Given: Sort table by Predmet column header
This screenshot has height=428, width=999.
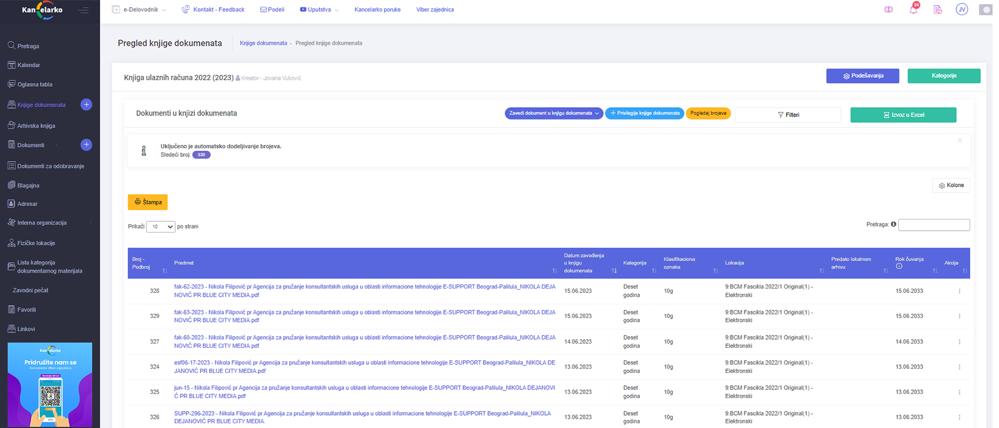Looking at the screenshot, I should pyautogui.click(x=184, y=263).
